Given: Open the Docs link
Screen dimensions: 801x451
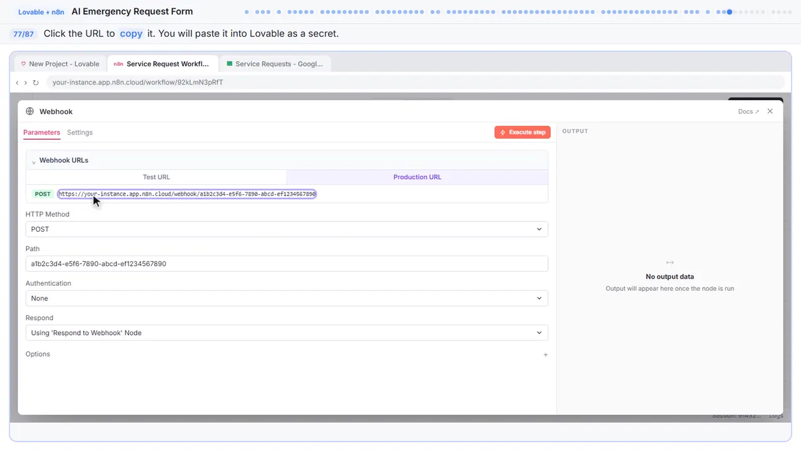Looking at the screenshot, I should 748,111.
